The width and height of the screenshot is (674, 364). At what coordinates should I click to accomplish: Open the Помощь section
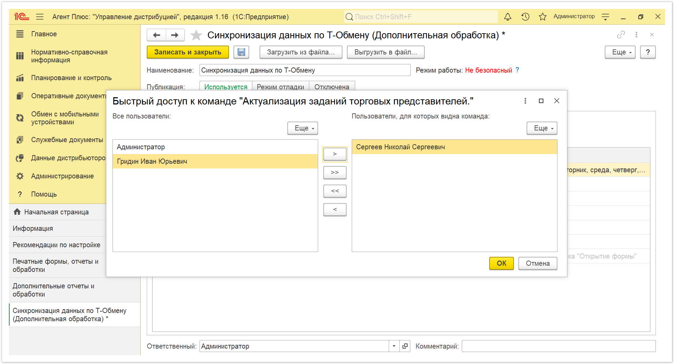click(44, 194)
